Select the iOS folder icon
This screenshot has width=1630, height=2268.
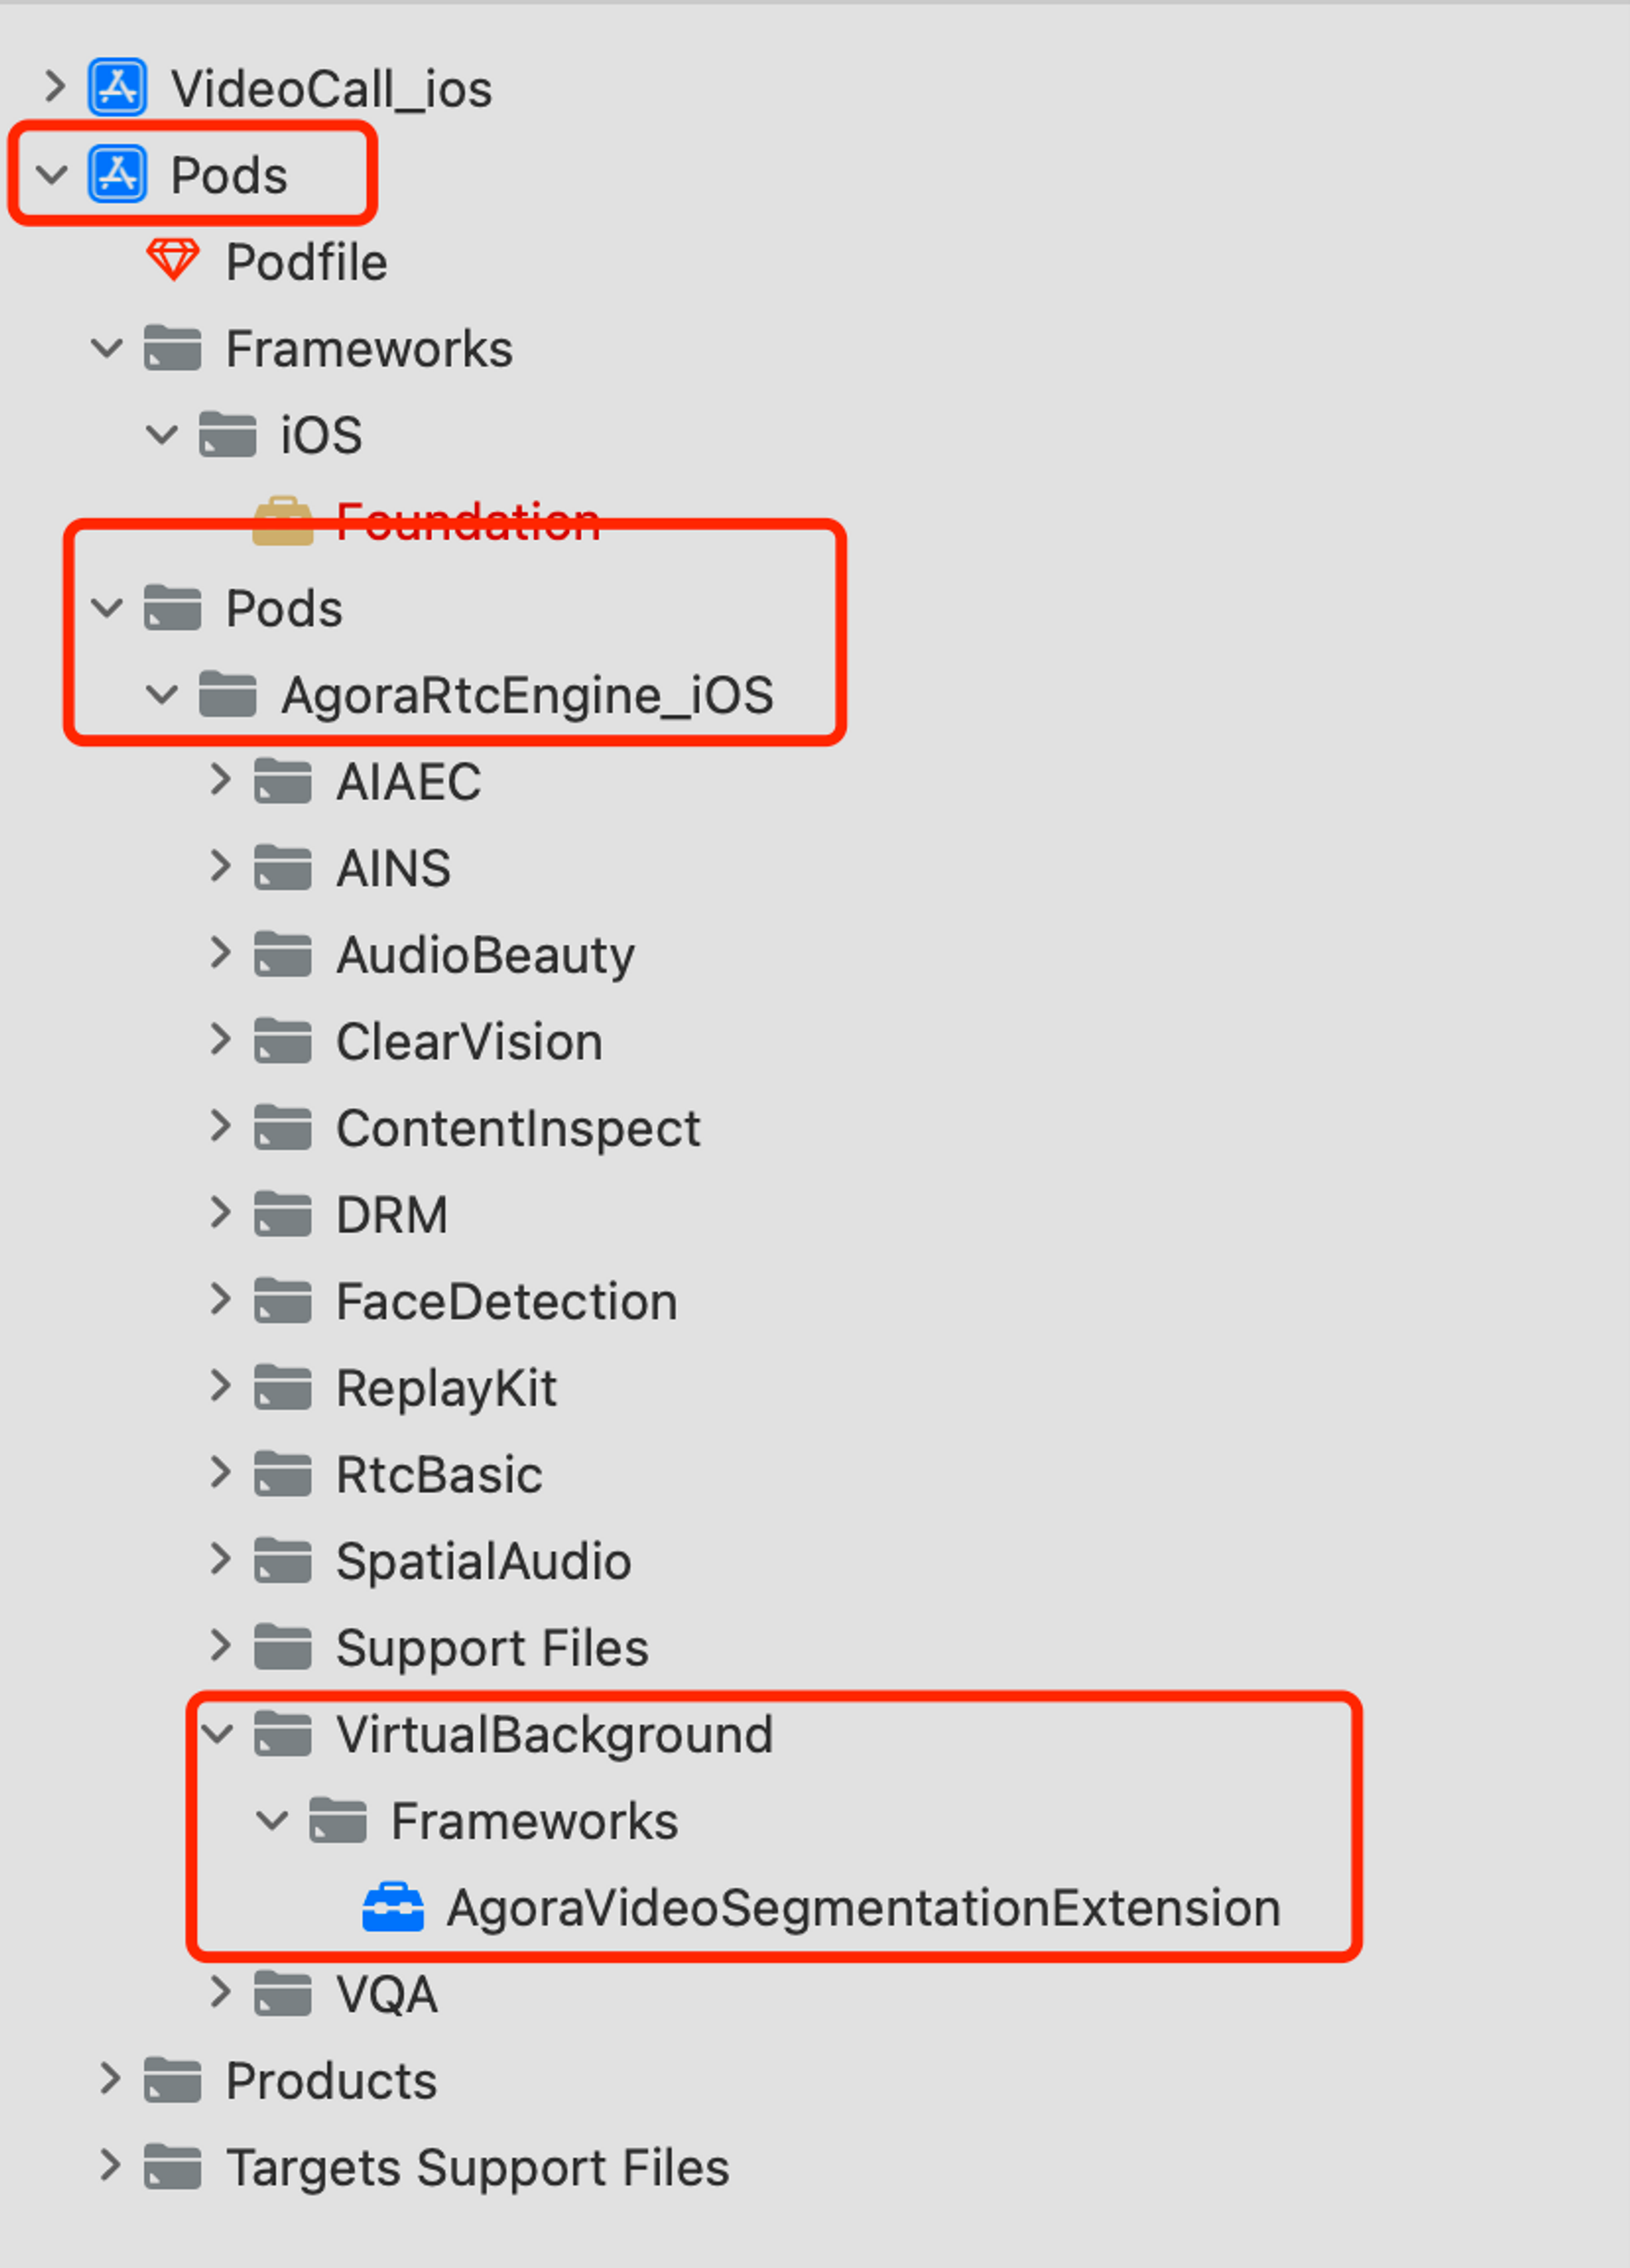click(228, 434)
